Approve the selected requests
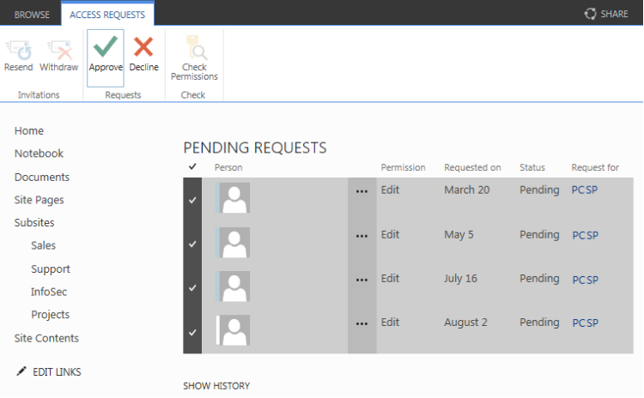This screenshot has height=398, width=644. pyautogui.click(x=106, y=57)
